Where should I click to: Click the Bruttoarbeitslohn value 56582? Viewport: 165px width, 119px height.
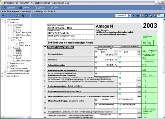109,55
